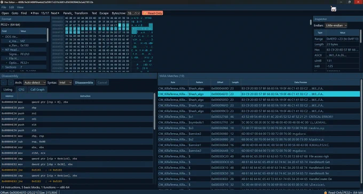Collapse the Sections tree node
The width and height of the screenshot is (363, 194).
tap(3, 67)
